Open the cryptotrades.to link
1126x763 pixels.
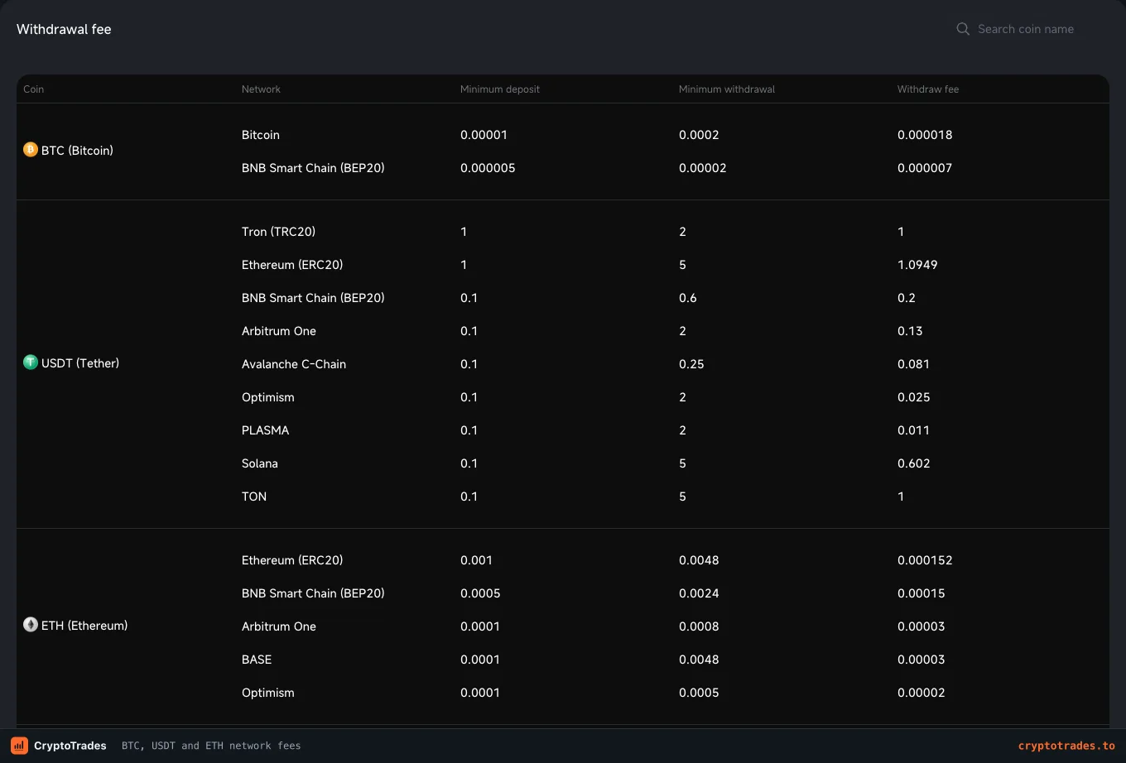coord(1066,746)
